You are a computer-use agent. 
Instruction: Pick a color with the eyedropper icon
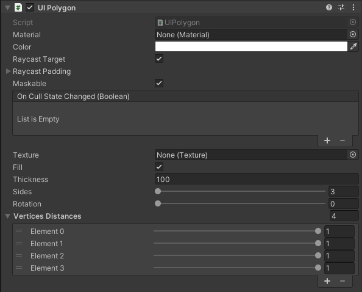pos(353,47)
